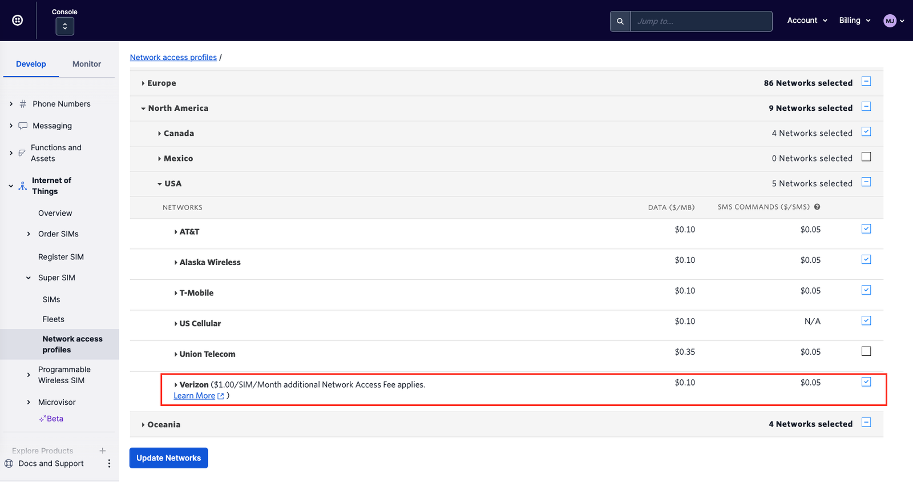Open the Console switcher dropdown

pos(65,26)
